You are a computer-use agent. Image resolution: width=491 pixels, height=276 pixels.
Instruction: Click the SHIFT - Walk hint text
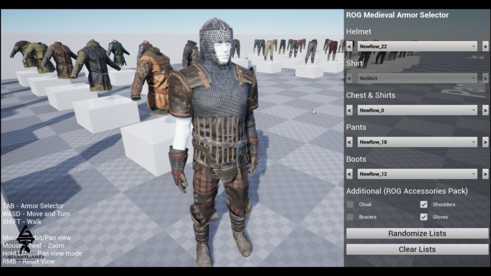click(x=22, y=222)
